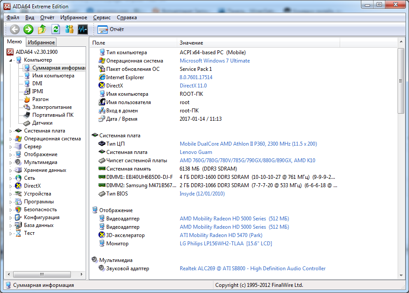Click the Портативный ПК laptop icon

pos(27,115)
